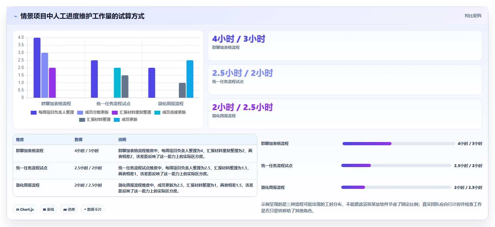The height and width of the screenshot is (227, 495).
Task: Click the table's 4小时 / 3小时 data cell
Action: pos(87,151)
